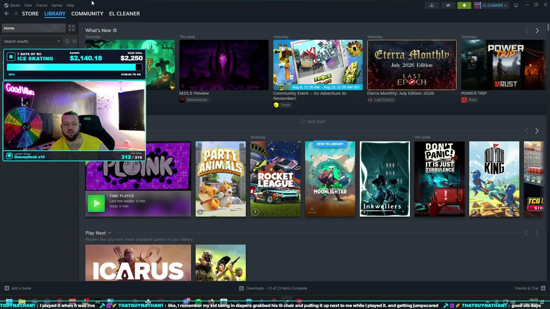Open the Neverwinter M33.5 news thumbnail

tap(224, 65)
